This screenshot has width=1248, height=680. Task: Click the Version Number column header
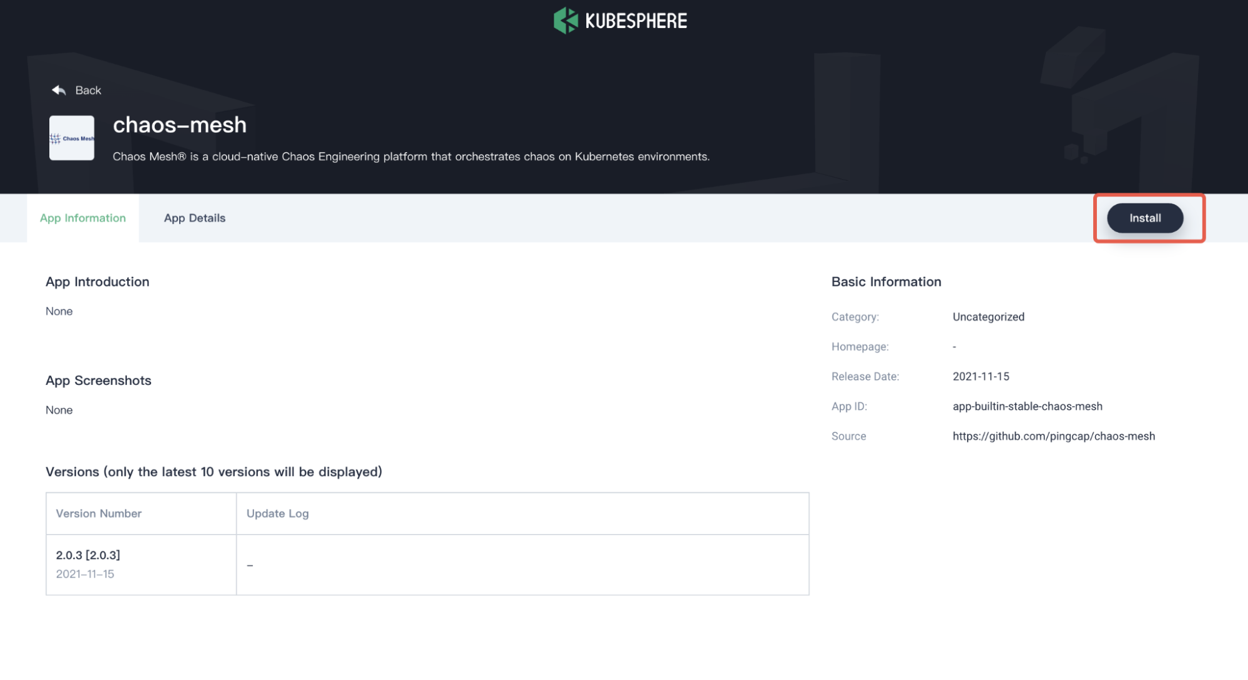click(x=99, y=513)
